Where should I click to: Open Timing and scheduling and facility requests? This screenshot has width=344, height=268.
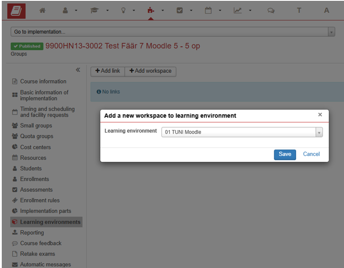click(47, 112)
